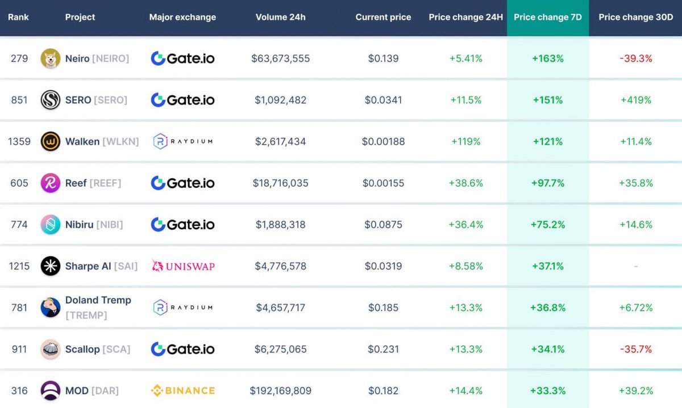The height and width of the screenshot is (408, 682).
Task: Sort by Price change 30D header
Action: (635, 17)
